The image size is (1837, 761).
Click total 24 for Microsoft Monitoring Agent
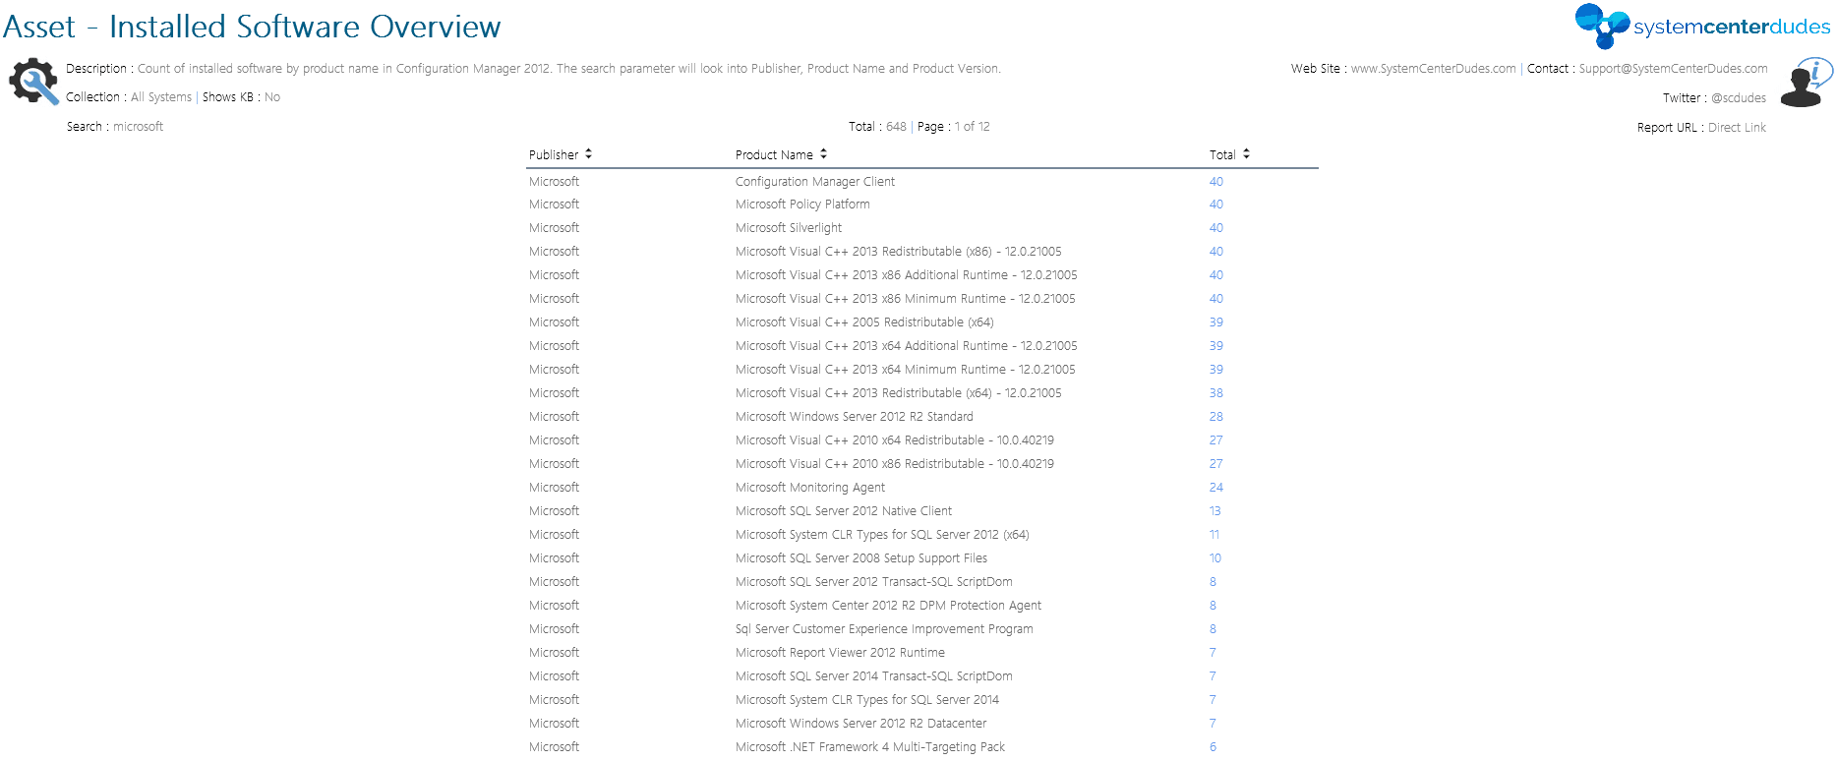(x=1215, y=488)
